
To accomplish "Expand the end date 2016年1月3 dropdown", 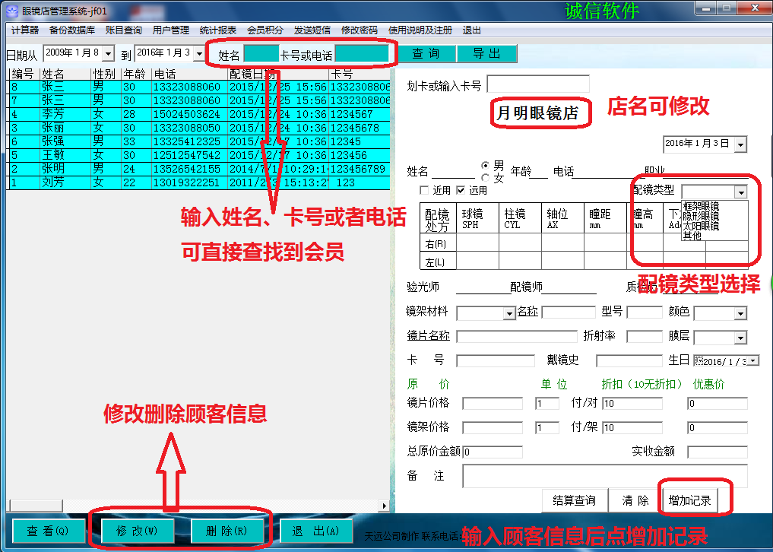I will point(198,53).
